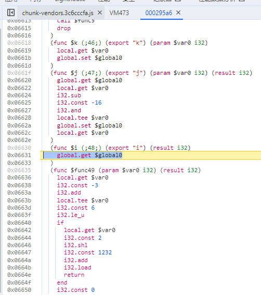The image size is (261, 295).
Task: Toggle breakpoint at gutter offset 0x06620
Action: click(x=19, y=80)
